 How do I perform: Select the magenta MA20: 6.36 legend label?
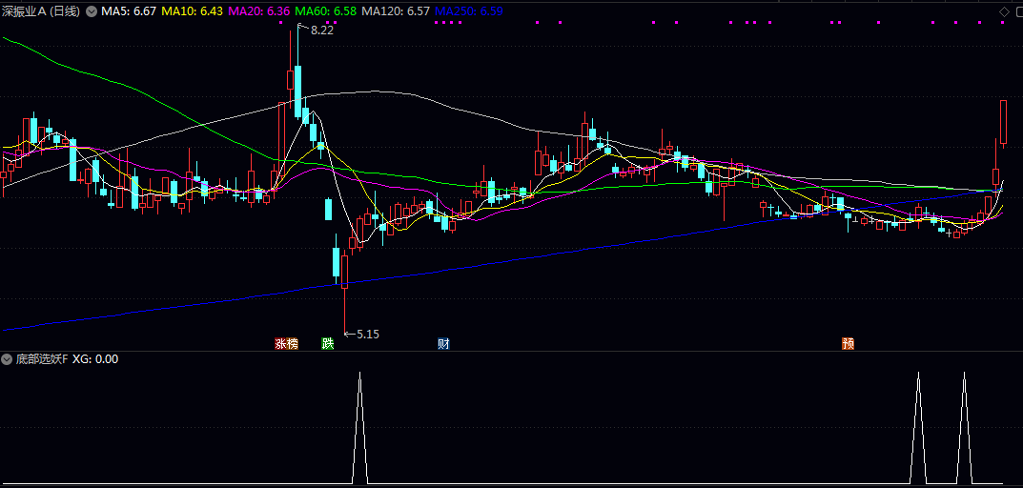[259, 11]
